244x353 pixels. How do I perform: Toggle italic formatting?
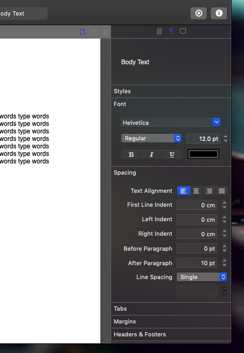pyautogui.click(x=151, y=154)
